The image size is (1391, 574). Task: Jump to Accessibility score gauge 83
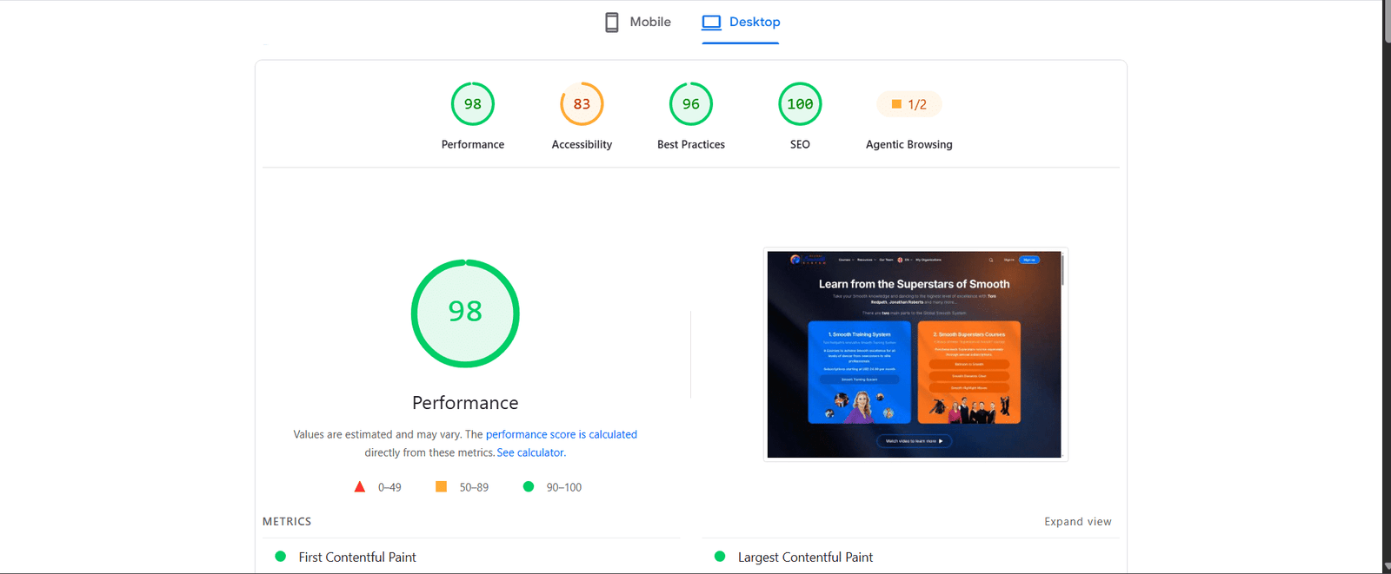pos(582,104)
